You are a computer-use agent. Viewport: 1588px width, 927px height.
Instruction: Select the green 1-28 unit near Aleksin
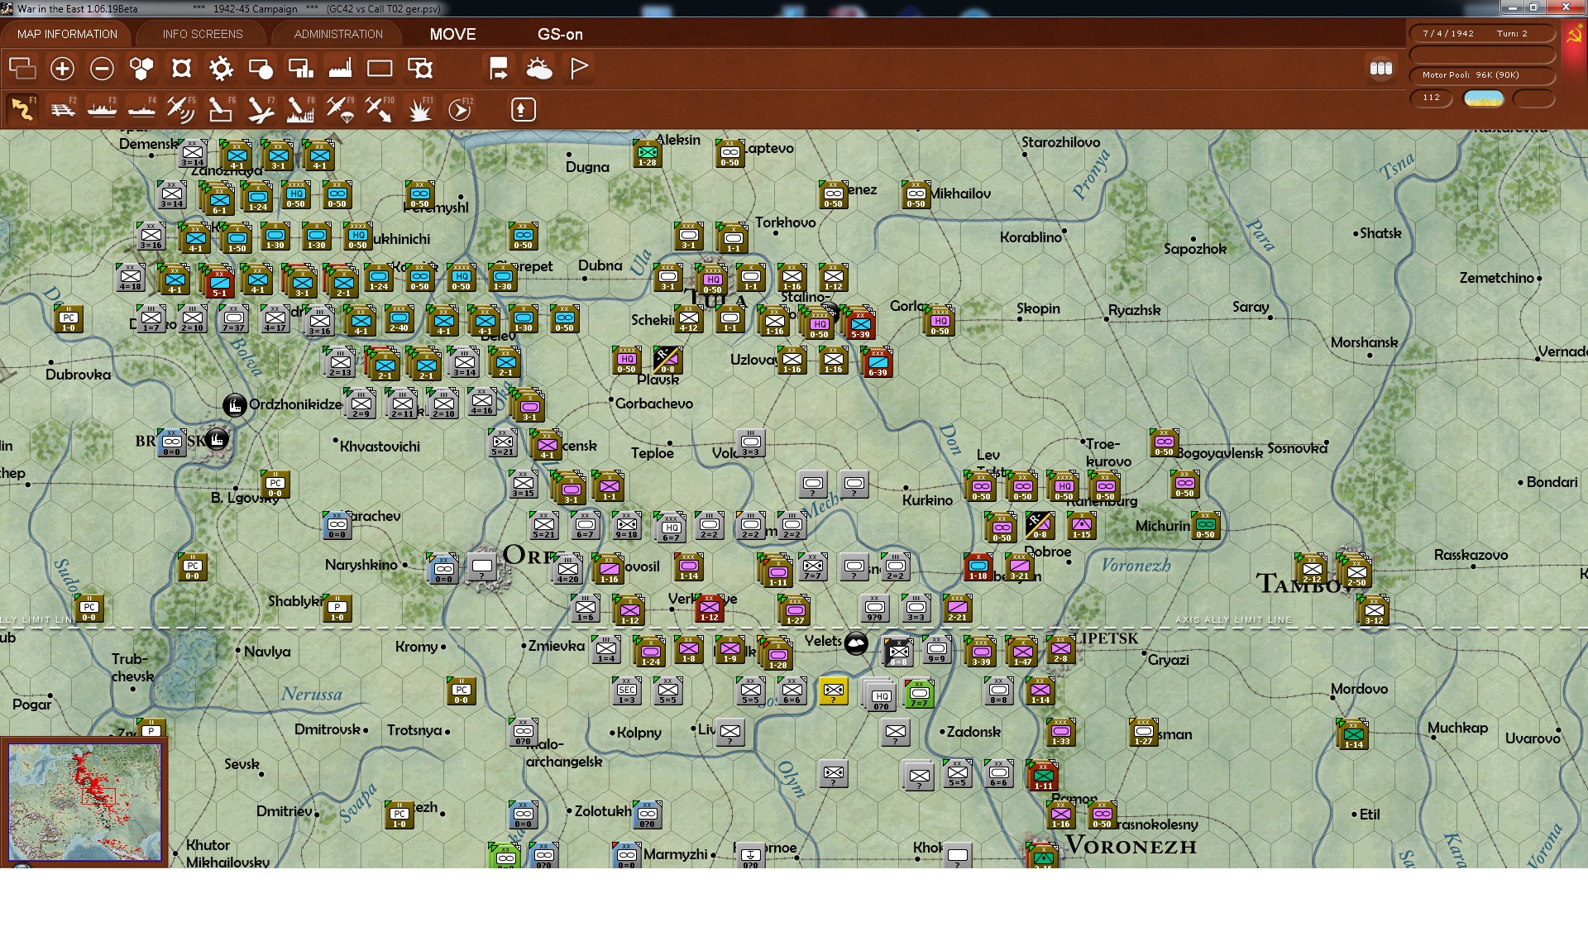(647, 154)
